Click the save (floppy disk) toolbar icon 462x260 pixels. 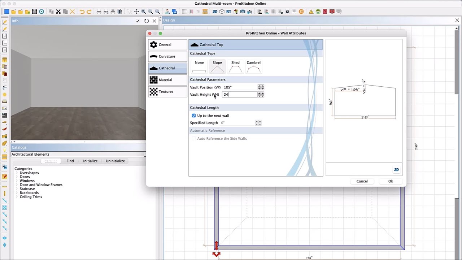click(34, 12)
